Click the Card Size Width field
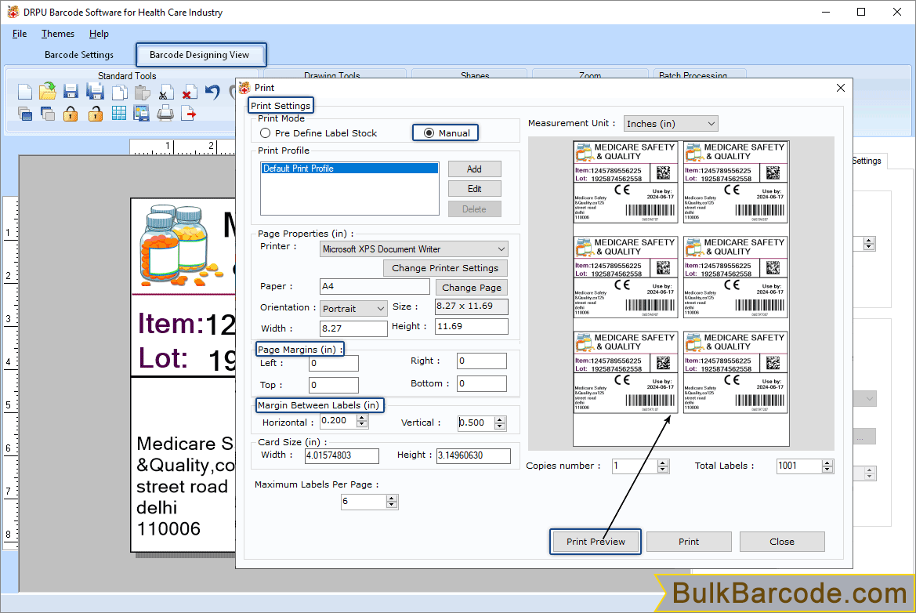The image size is (916, 613). 342,455
